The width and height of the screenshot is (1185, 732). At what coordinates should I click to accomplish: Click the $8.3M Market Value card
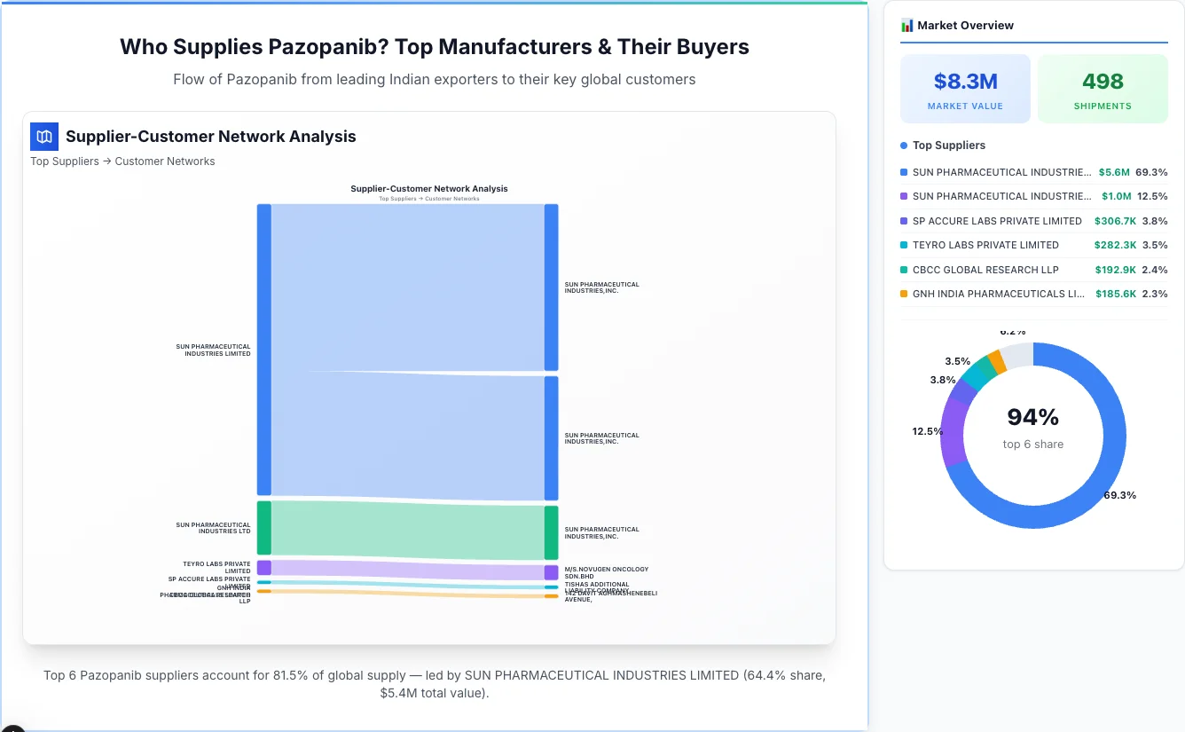[965, 88]
